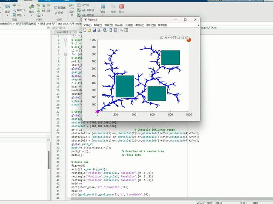Screen dimensions: 273x204
Task: Click the Insert Colorbar icon in Figure 2
Action: coord(111,30)
